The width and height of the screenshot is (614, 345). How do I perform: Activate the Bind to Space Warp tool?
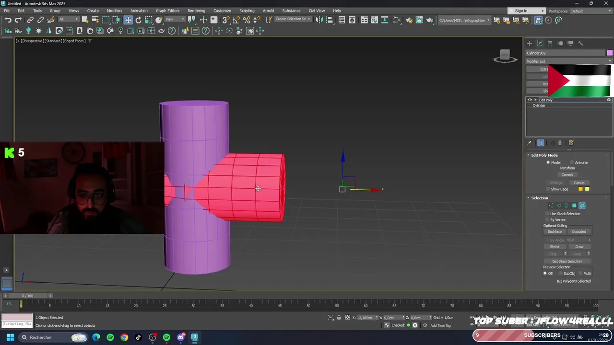pyautogui.click(x=50, y=20)
